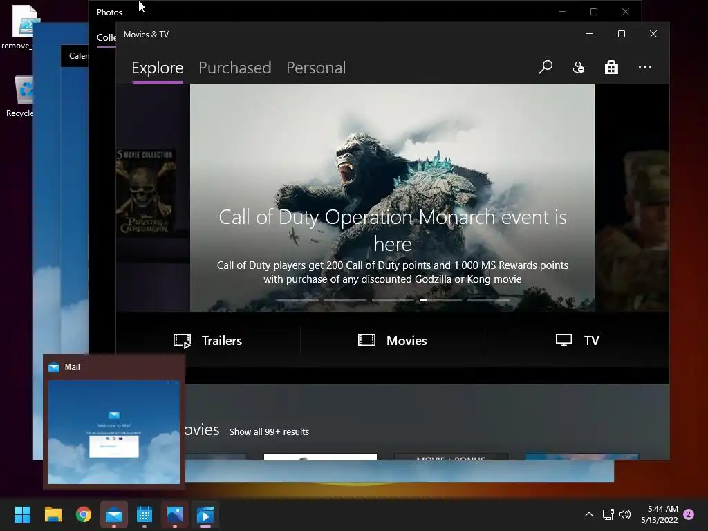This screenshot has height=531, width=708.
Task: Open File Explorer from taskbar
Action: tap(53, 514)
